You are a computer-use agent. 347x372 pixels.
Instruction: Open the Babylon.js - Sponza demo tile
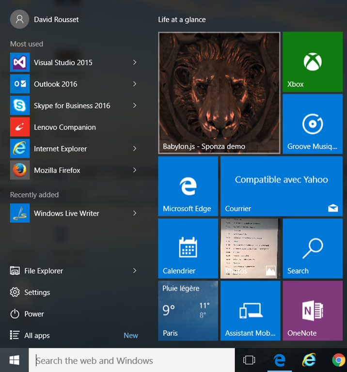coord(219,93)
